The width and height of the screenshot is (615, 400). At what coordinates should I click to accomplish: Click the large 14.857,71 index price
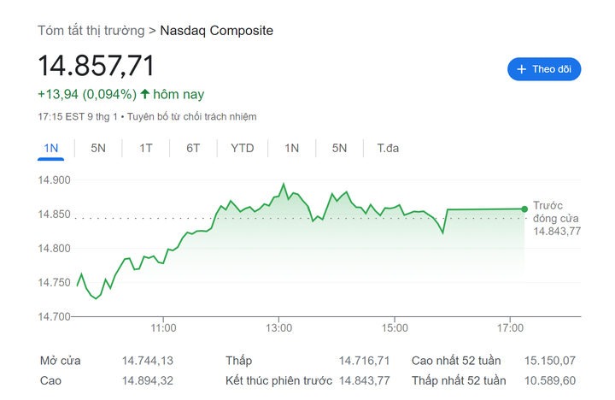coord(96,67)
